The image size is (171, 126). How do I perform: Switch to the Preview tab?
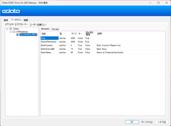tap(55, 29)
